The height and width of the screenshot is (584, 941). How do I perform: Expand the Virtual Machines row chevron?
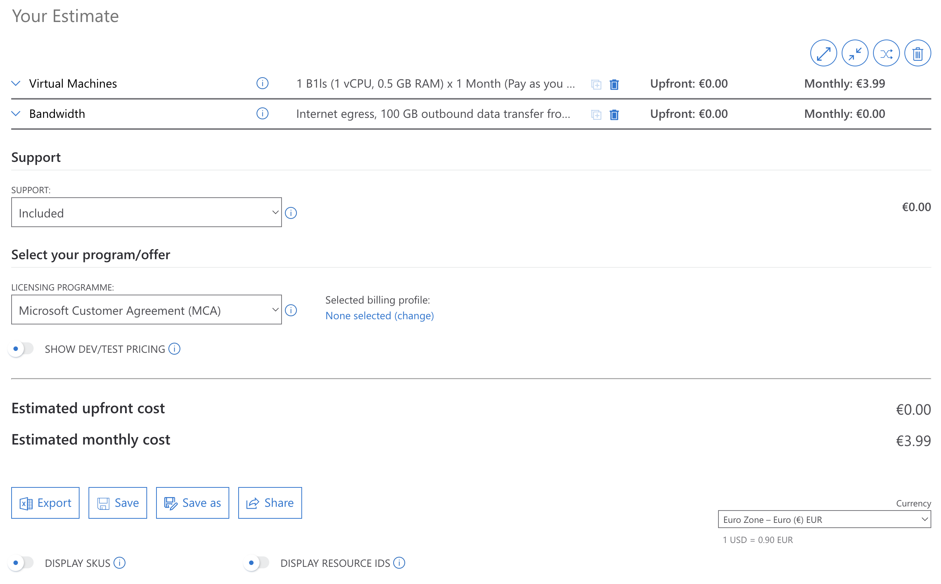tap(16, 84)
